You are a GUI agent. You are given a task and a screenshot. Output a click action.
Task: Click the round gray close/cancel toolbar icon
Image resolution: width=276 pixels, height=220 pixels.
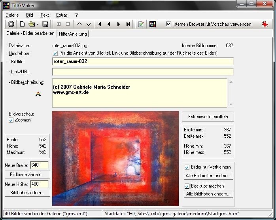pyautogui.click(x=11, y=24)
